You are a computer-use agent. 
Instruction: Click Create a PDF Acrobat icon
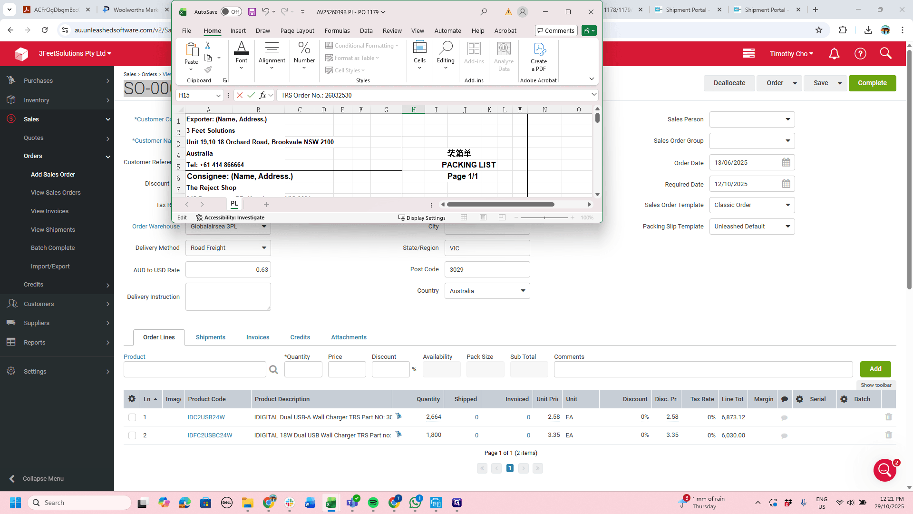coord(539,57)
